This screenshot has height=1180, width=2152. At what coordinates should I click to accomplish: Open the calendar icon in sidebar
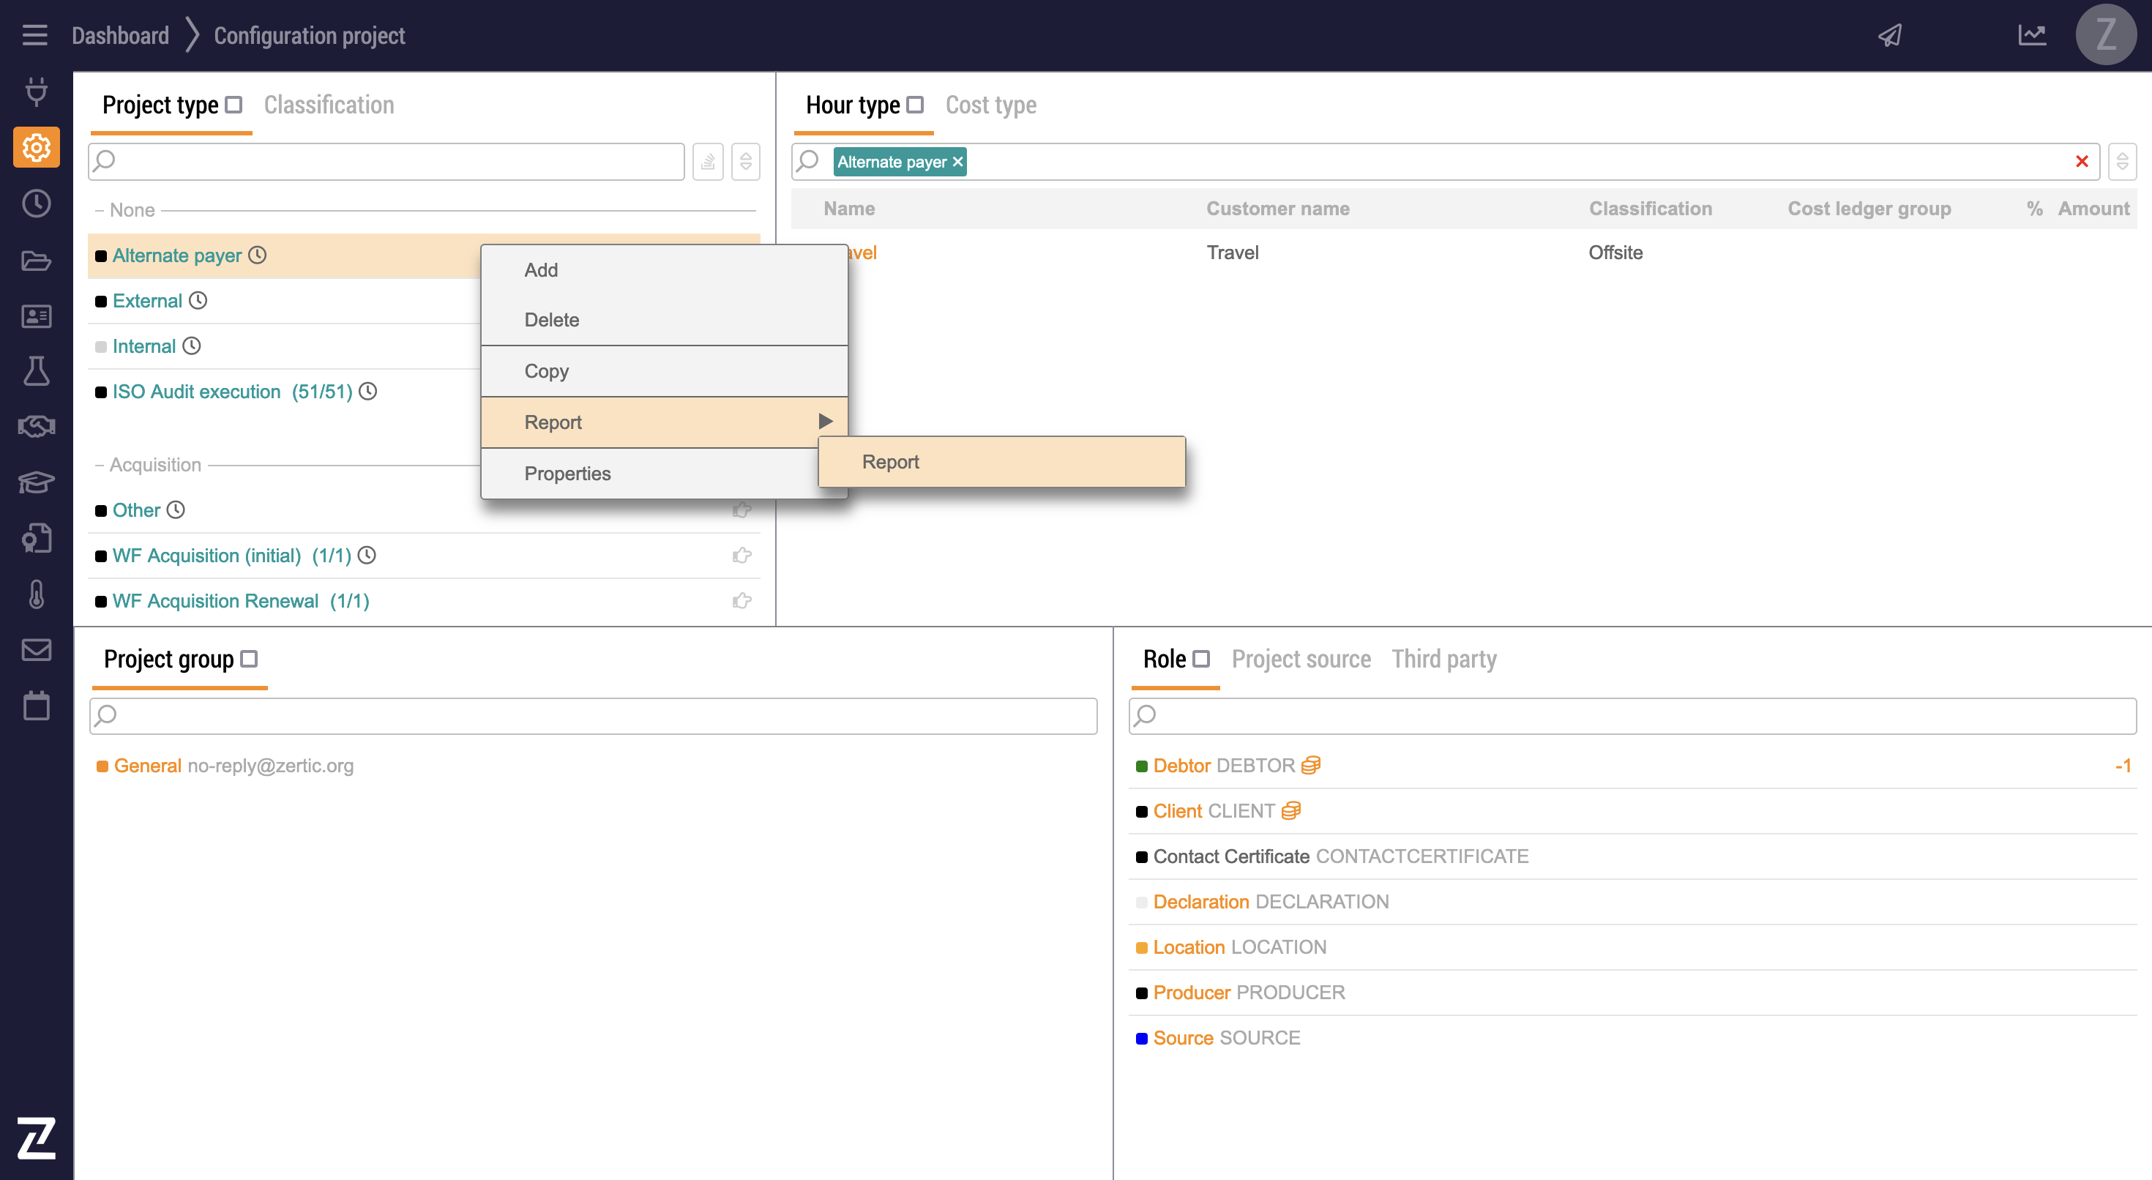click(x=36, y=706)
